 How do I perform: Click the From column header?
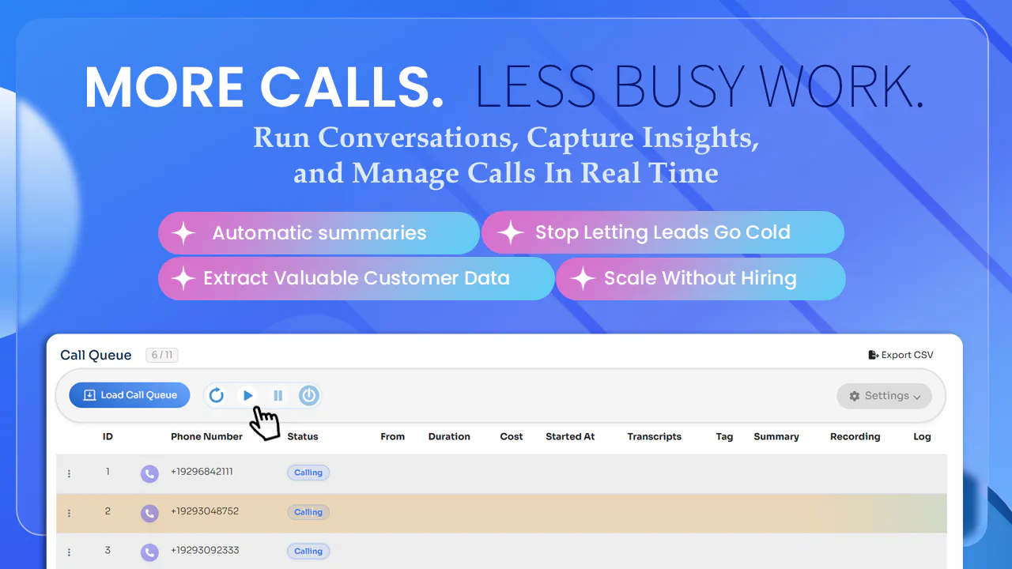coord(393,436)
